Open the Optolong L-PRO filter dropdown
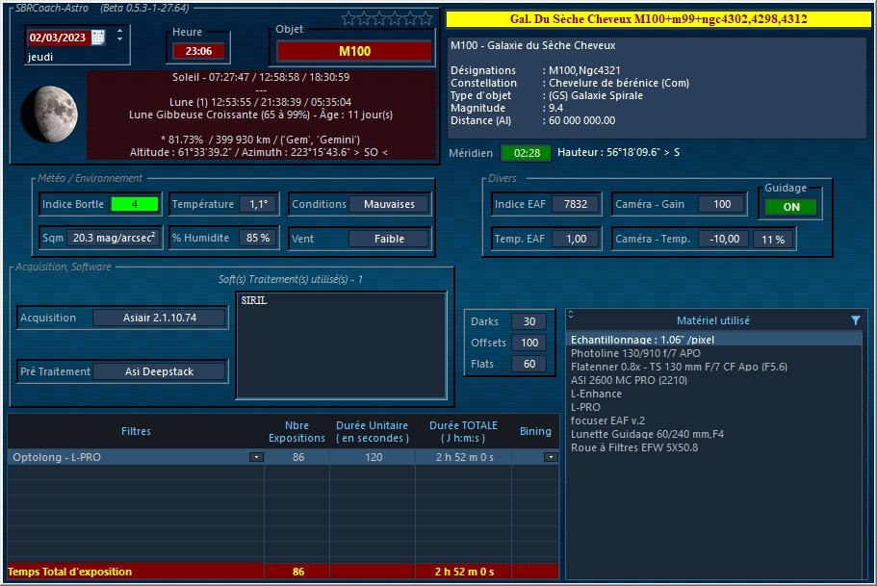 (x=256, y=458)
